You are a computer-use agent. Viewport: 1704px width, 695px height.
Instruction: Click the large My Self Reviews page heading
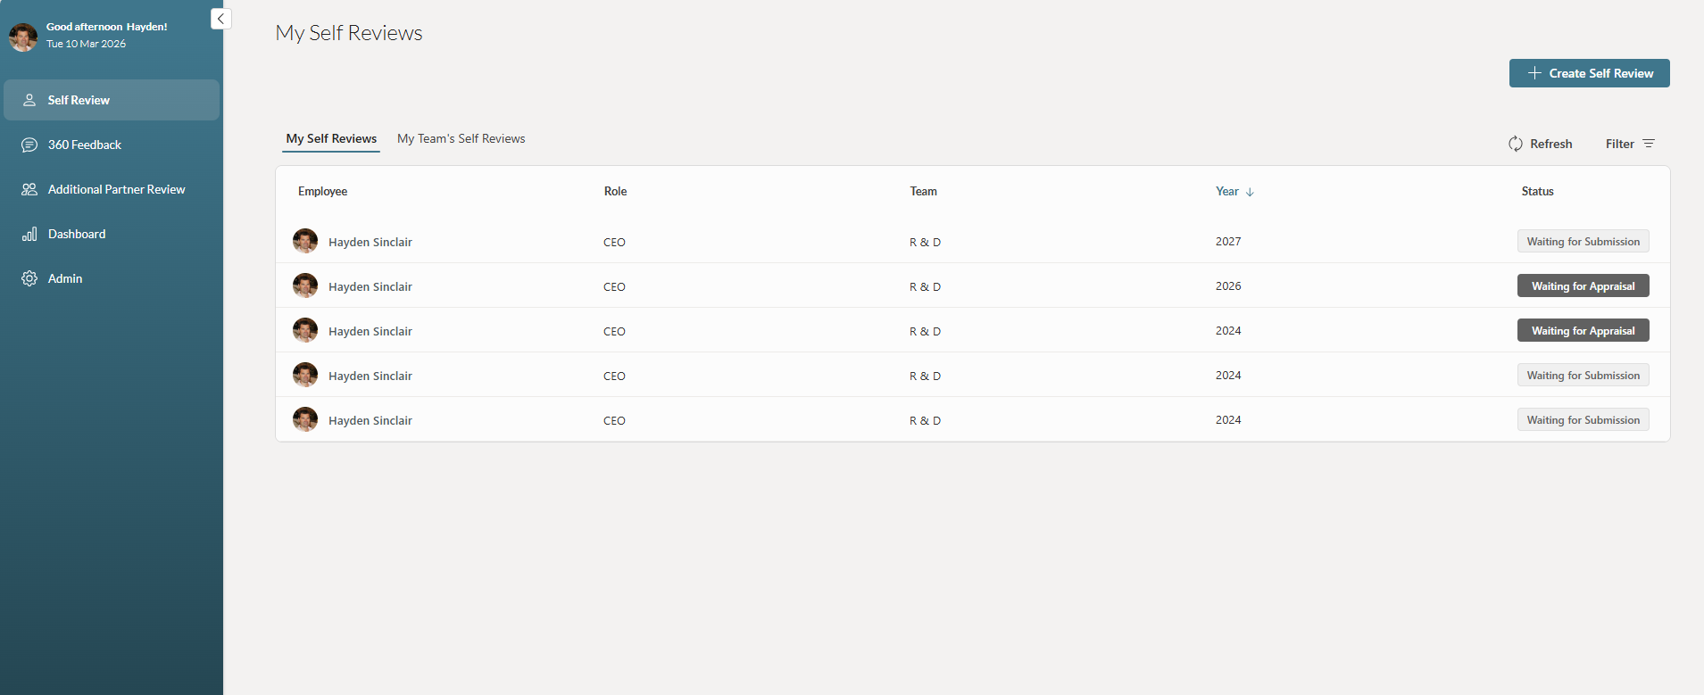coord(349,33)
